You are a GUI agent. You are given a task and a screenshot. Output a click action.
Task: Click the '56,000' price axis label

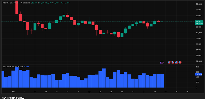199,44
